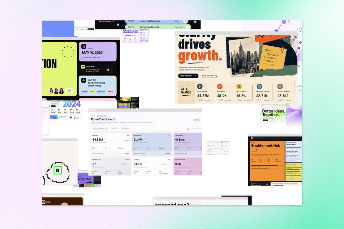
Task: Select the Product tab in Pulse Dashboard
Action: (x=101, y=129)
